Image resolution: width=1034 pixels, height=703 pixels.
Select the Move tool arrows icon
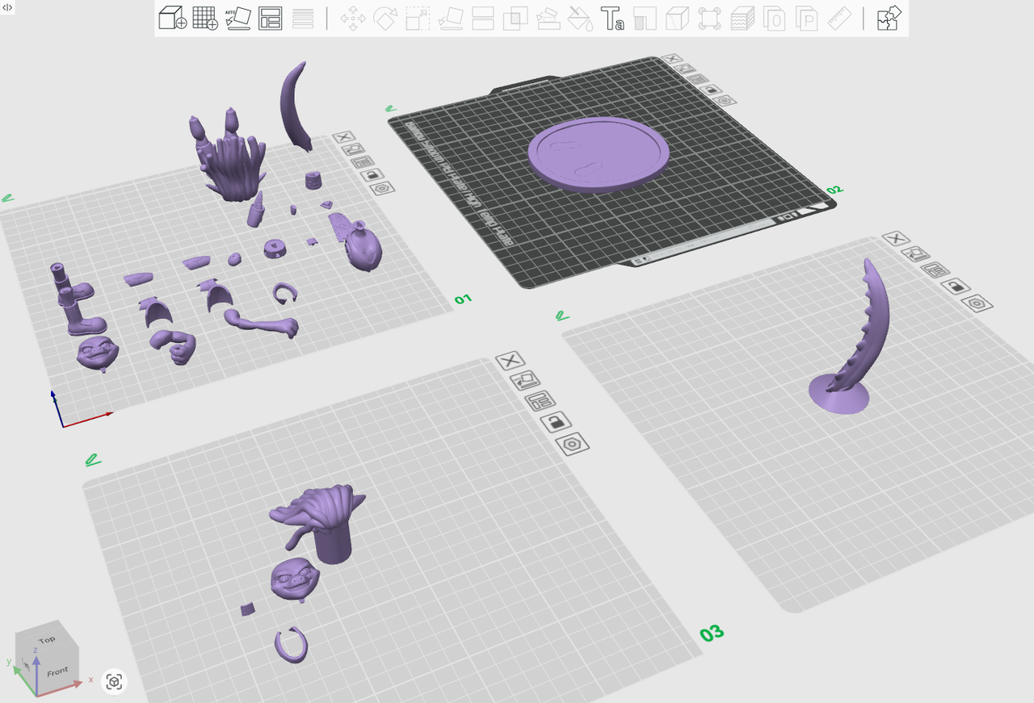[352, 18]
